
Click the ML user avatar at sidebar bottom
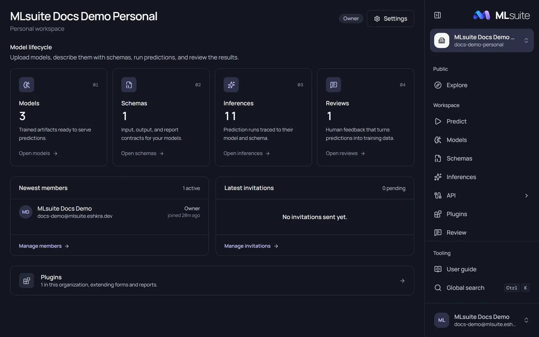(x=441, y=320)
